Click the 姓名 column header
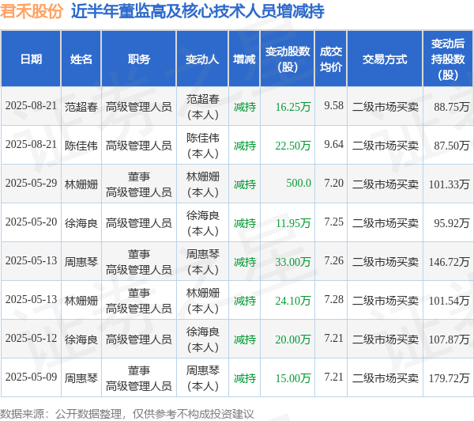 click(x=81, y=59)
